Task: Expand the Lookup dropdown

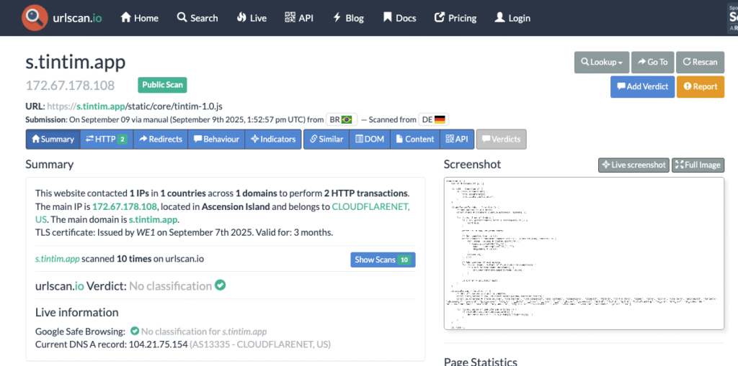Action: pyautogui.click(x=601, y=63)
